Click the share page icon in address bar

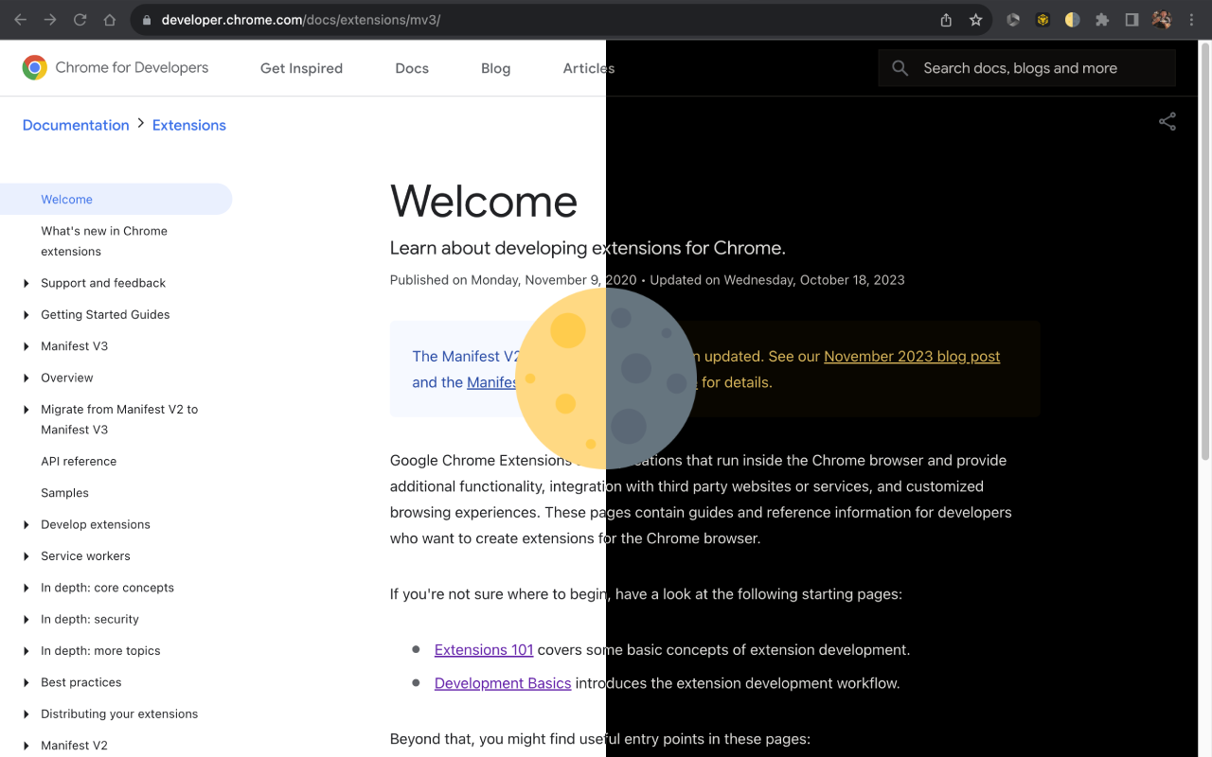pos(945,19)
